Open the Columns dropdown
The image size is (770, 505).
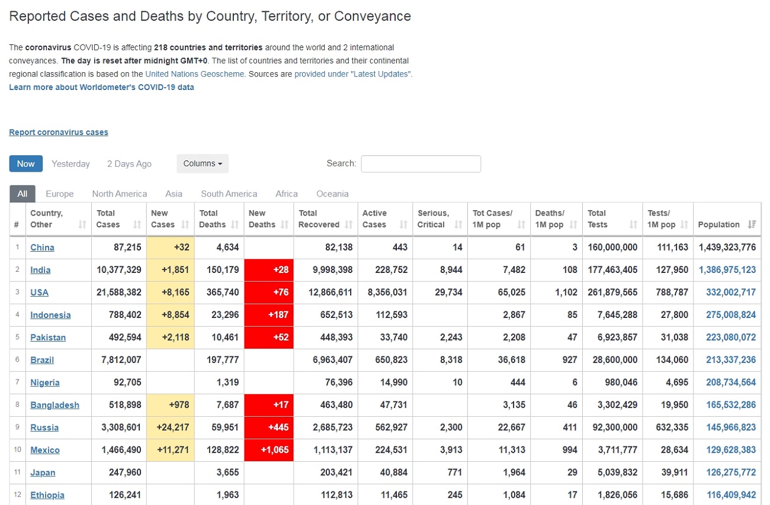pyautogui.click(x=203, y=163)
